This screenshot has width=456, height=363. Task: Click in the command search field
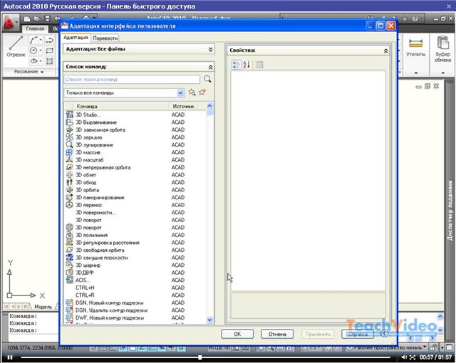coord(132,79)
